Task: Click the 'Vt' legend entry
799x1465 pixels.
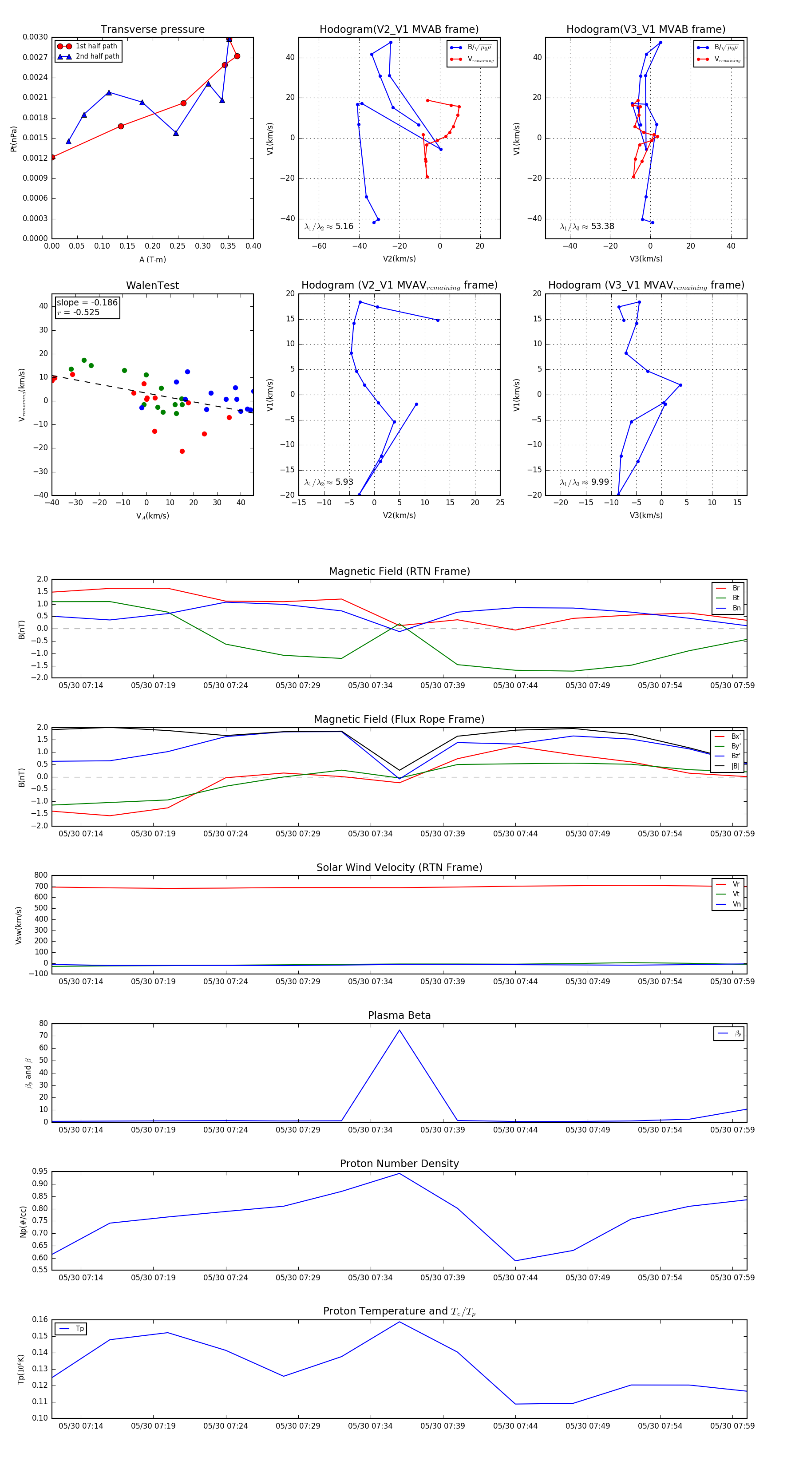Action: point(728,894)
